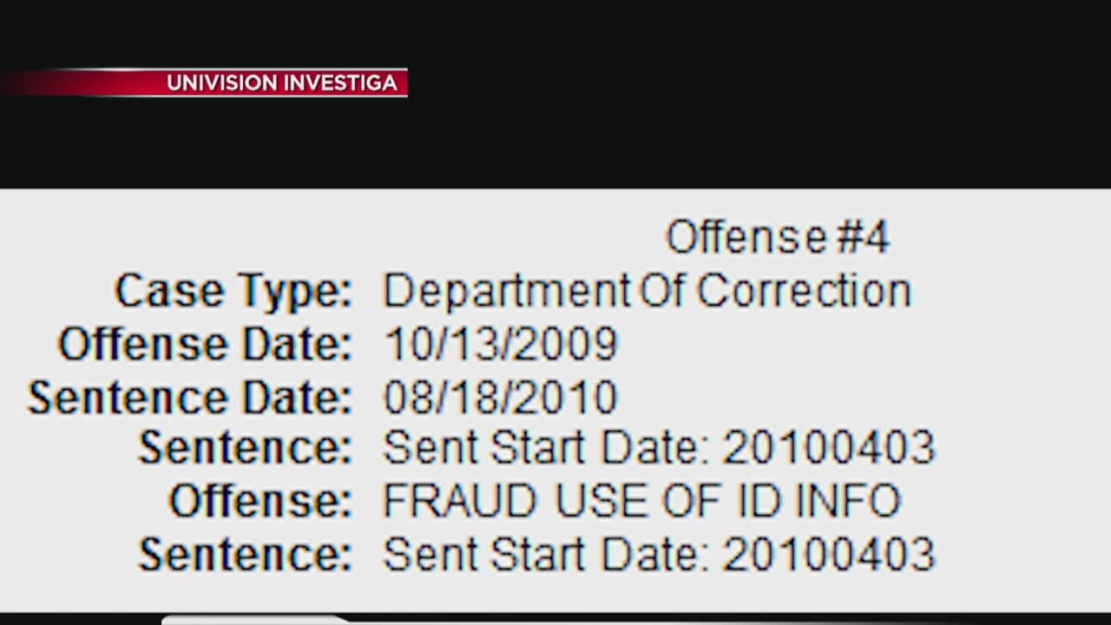Click the sentence date value 08/18/2010
Image resolution: width=1111 pixels, height=625 pixels.
501,398
